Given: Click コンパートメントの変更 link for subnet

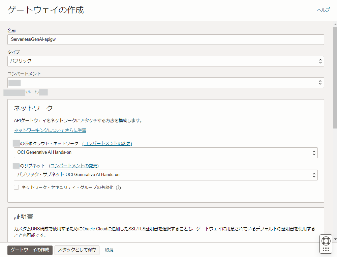Looking at the screenshot, I should pyautogui.click(x=74, y=166).
